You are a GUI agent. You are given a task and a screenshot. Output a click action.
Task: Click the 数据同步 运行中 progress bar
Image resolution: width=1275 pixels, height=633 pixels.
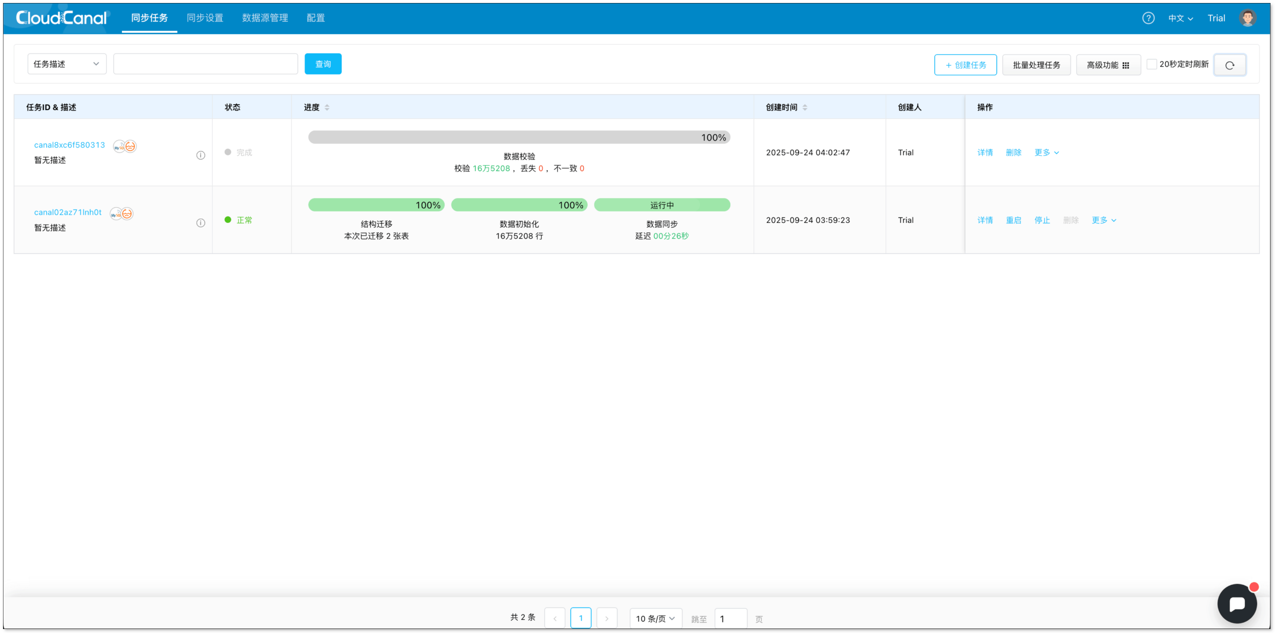[x=661, y=205]
